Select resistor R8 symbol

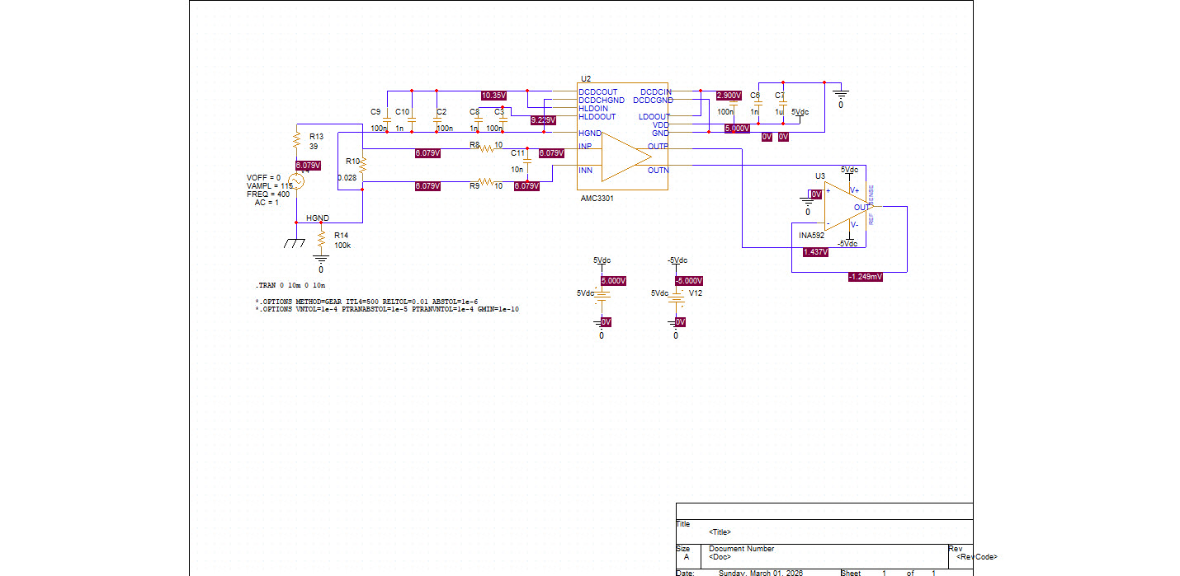[x=486, y=149]
